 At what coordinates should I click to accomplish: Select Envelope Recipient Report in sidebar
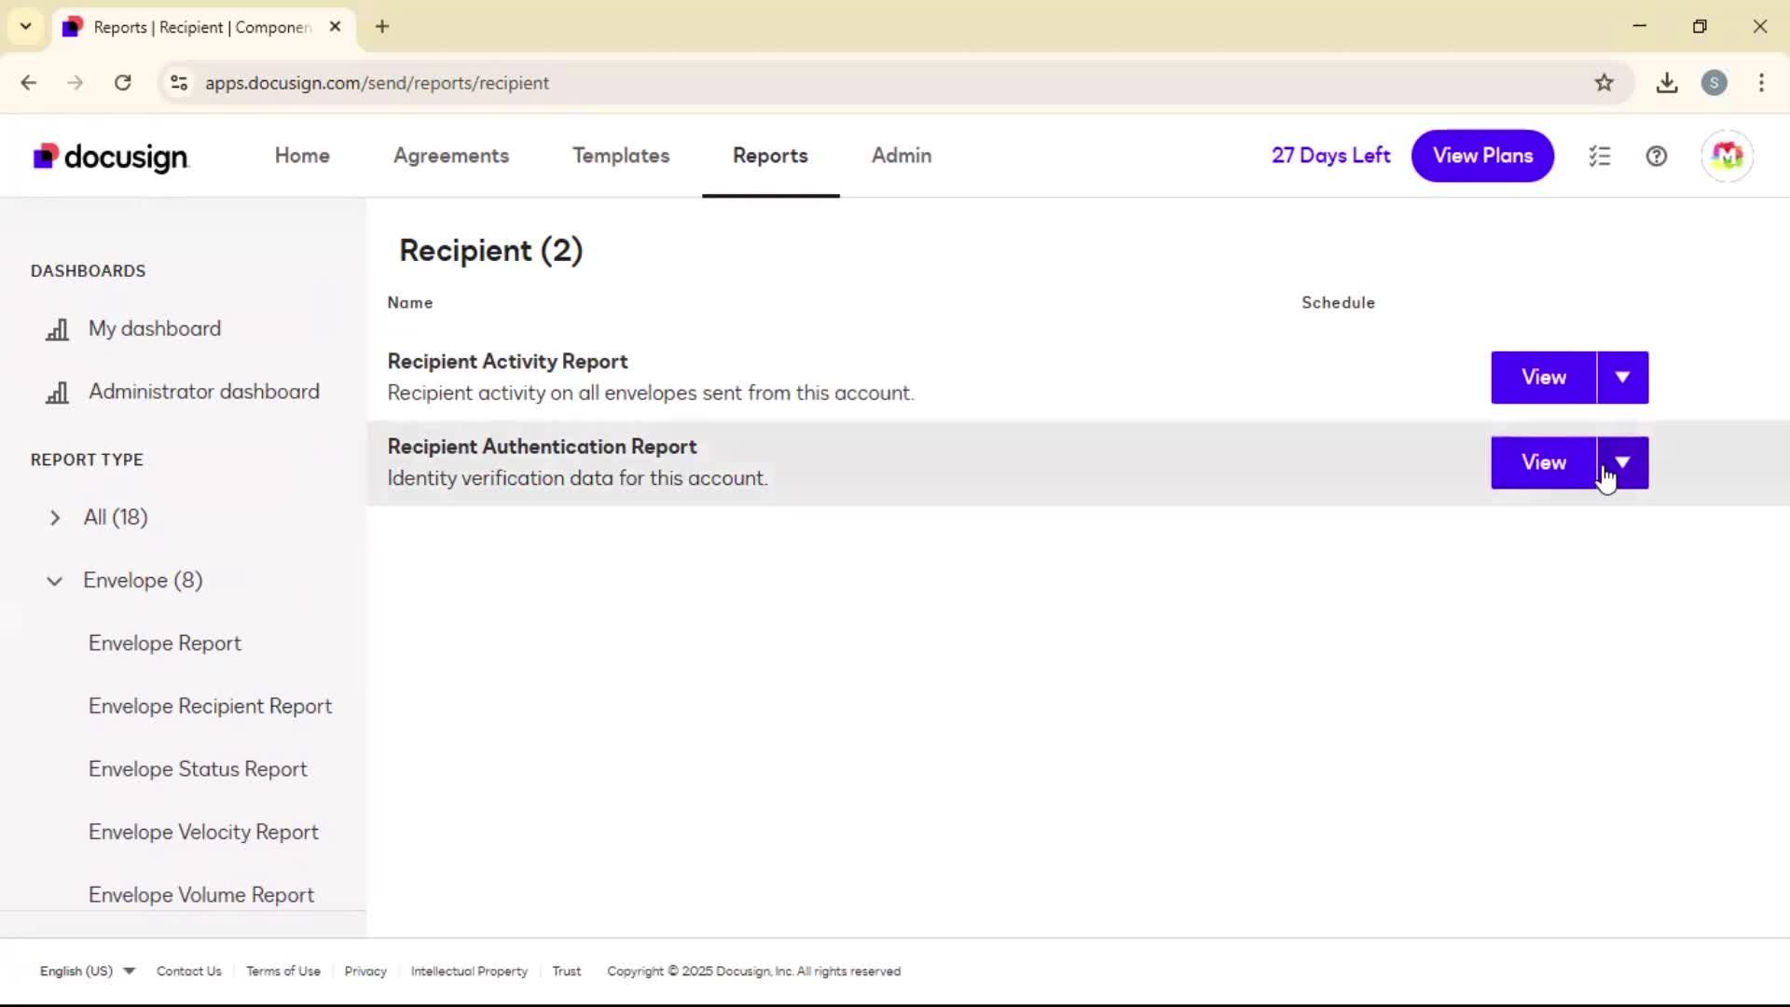tap(210, 707)
